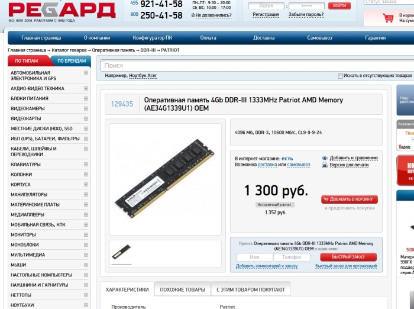This screenshot has width=414, height=309.
Task: Expand Клавиатуры category
Action: click(x=86, y=164)
